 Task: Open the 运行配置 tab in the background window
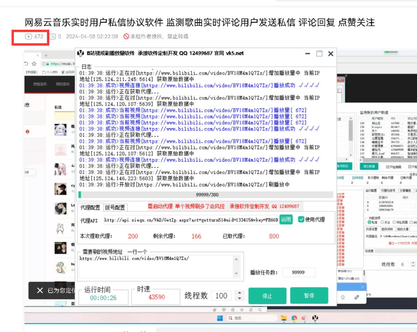[371, 191]
